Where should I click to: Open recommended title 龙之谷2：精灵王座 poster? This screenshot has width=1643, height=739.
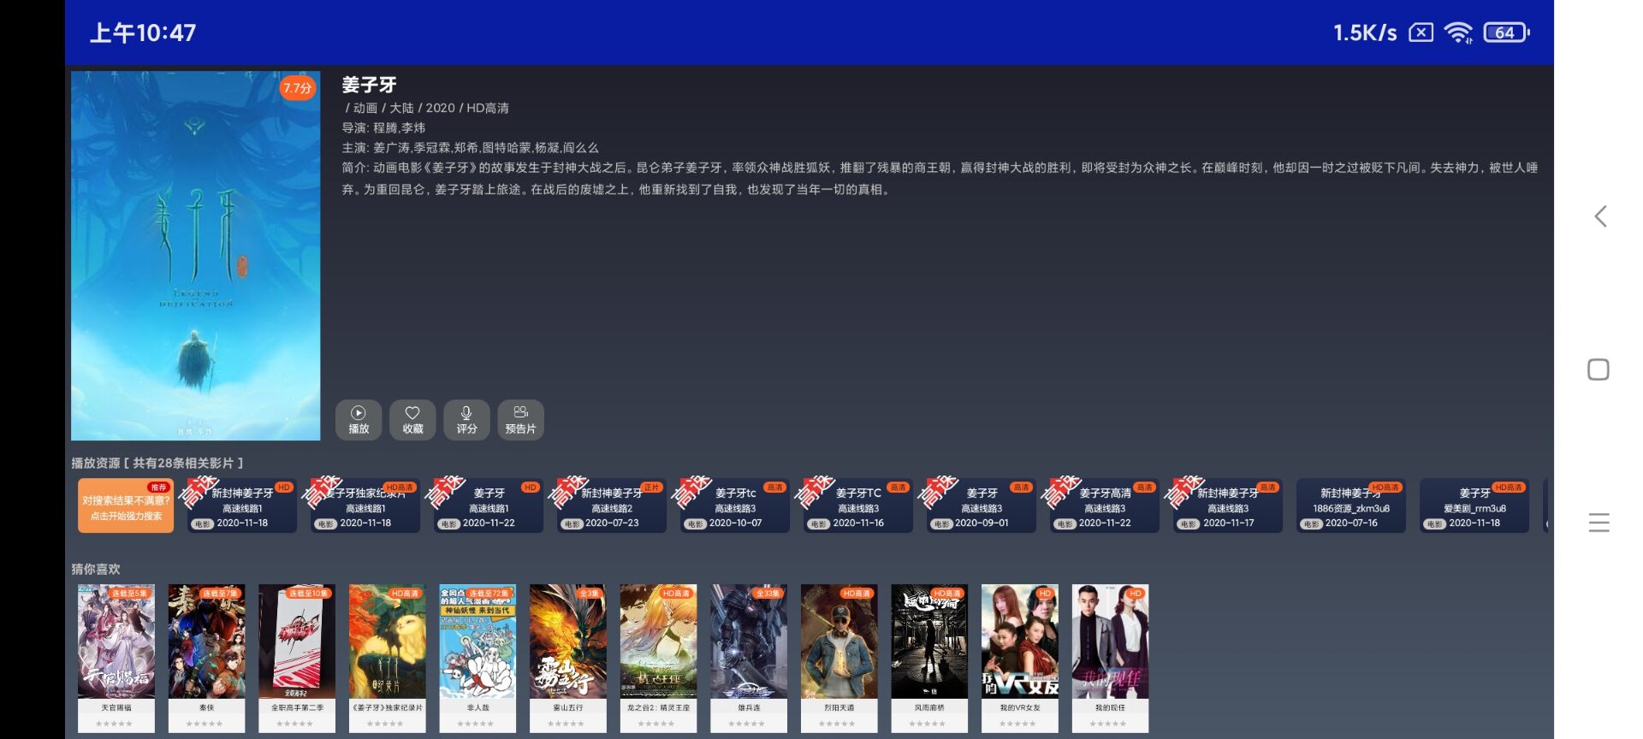pyautogui.click(x=658, y=641)
